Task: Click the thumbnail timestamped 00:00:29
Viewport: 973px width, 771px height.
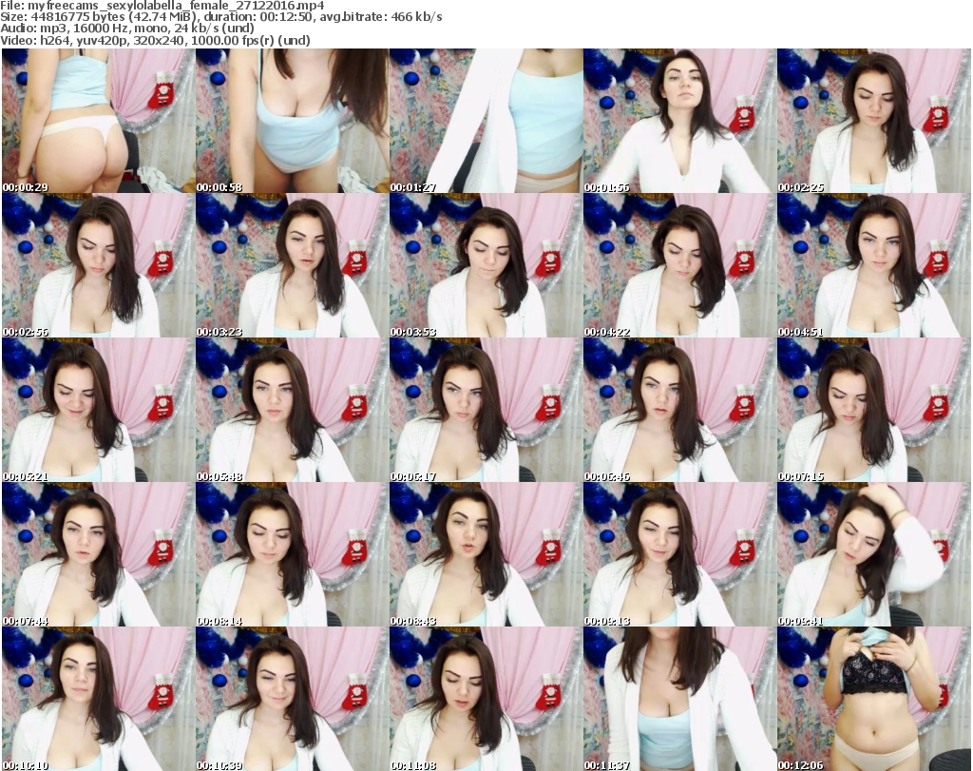Action: (97, 121)
